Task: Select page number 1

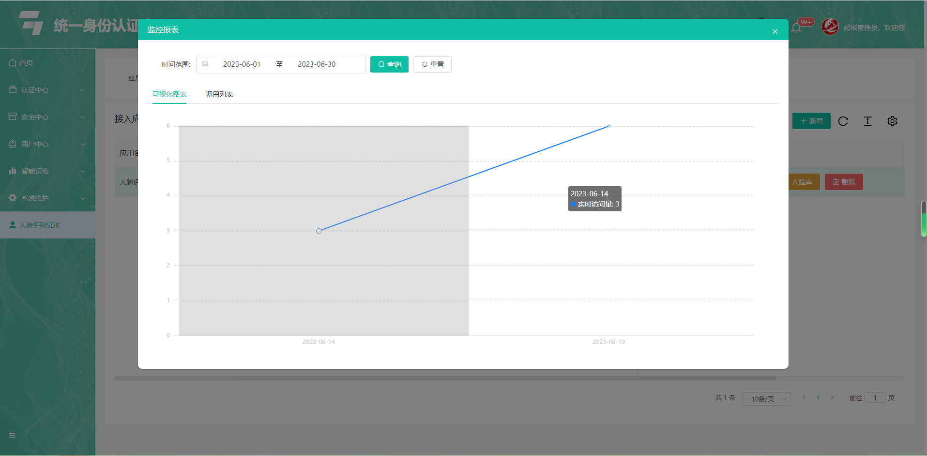Action: (x=818, y=398)
